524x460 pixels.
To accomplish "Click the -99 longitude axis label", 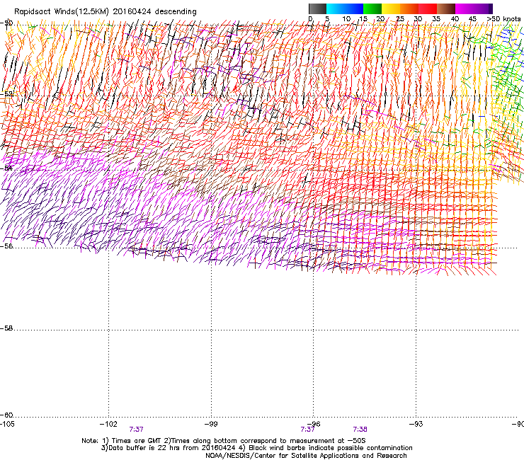I will (211, 424).
